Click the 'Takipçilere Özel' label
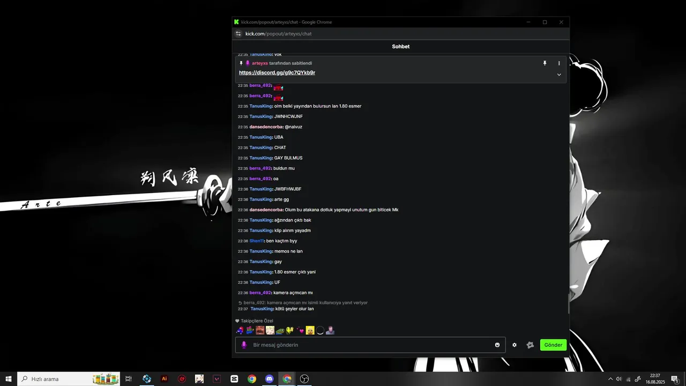This screenshot has height=386, width=686. coord(257,321)
